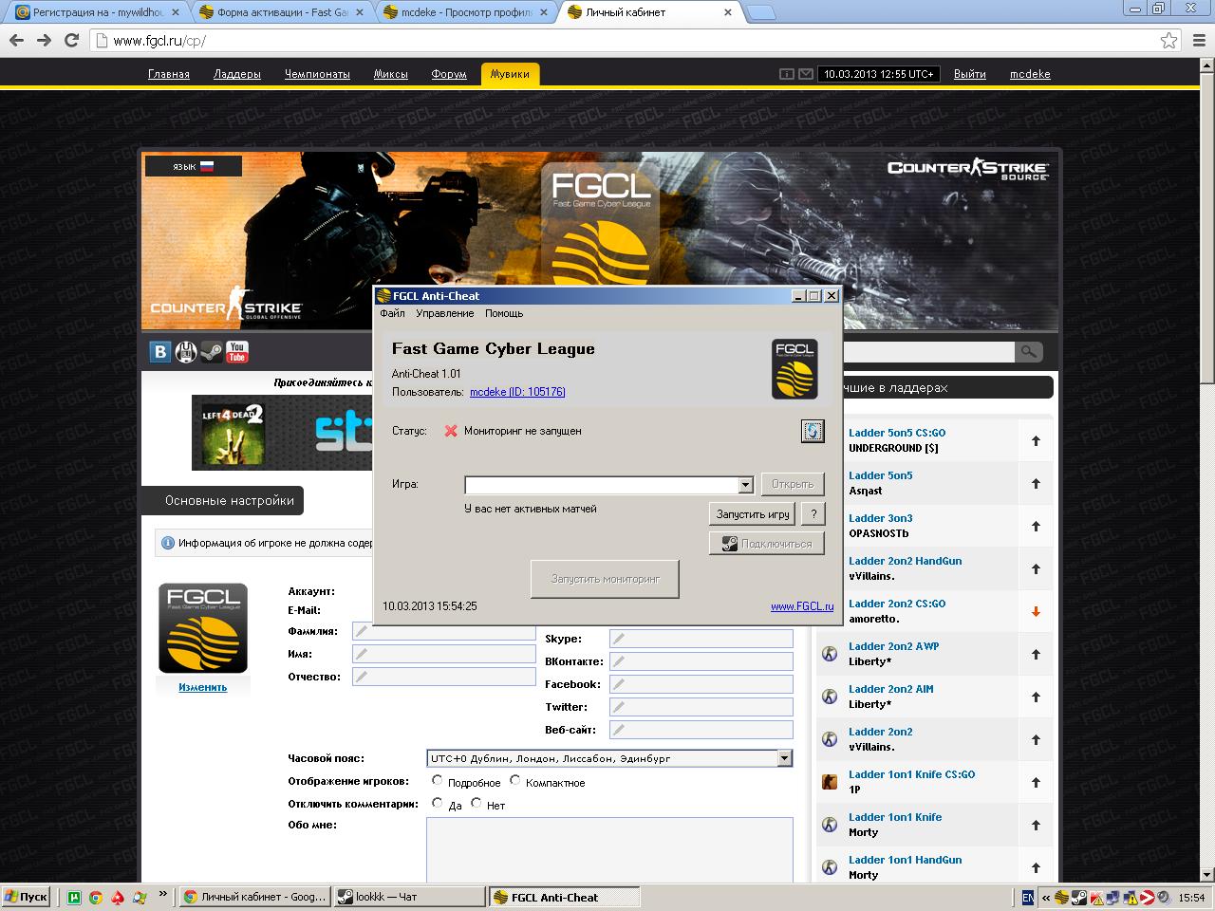Go to the Миксы site tab

point(390,74)
